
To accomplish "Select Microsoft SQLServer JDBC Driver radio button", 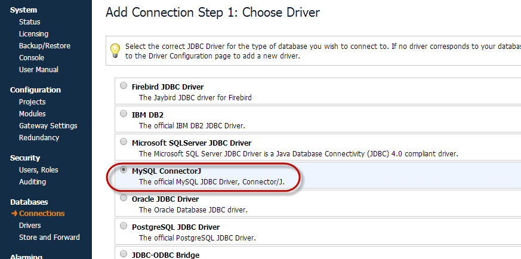I will click(x=124, y=142).
